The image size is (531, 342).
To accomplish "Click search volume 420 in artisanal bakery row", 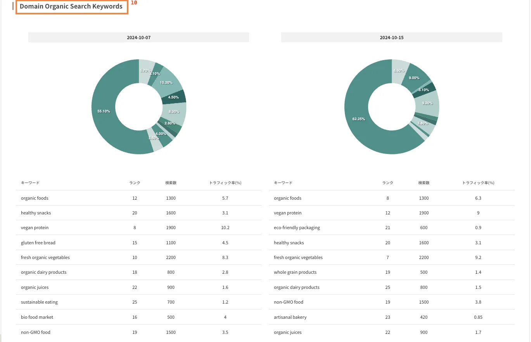I will (x=424, y=317).
